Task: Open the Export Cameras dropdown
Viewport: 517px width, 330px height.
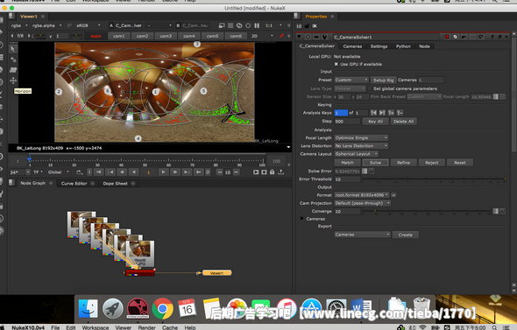Action: coord(363,235)
